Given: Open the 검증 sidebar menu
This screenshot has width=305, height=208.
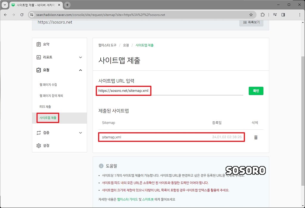Looking at the screenshot, I should 60,133.
